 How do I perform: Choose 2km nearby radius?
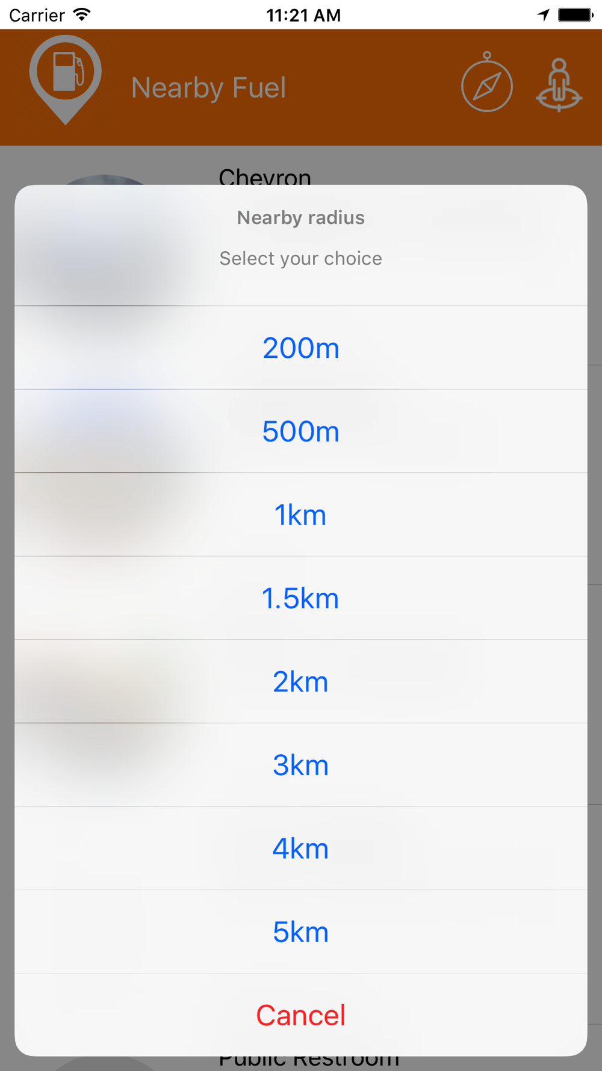301,681
